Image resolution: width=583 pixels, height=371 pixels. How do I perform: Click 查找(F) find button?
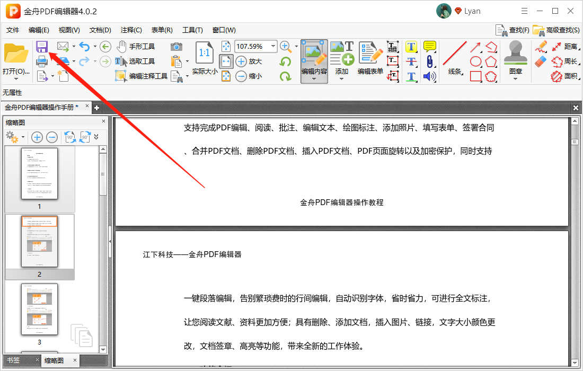coord(513,30)
